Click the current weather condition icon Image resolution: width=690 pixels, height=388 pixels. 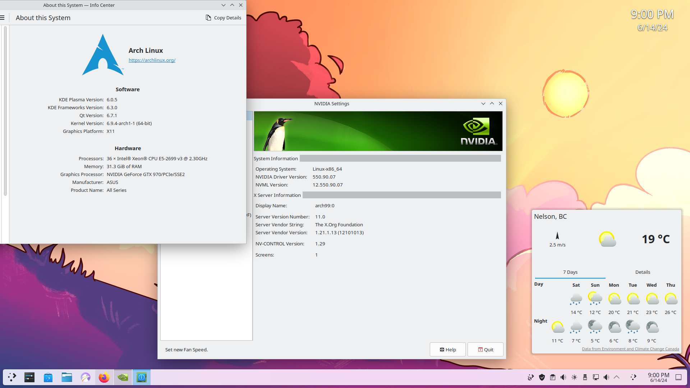click(608, 239)
